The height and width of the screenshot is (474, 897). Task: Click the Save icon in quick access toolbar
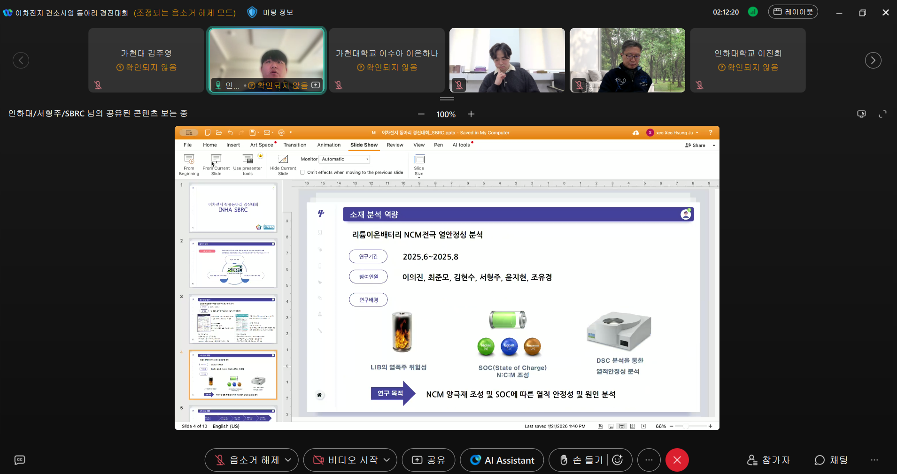252,133
